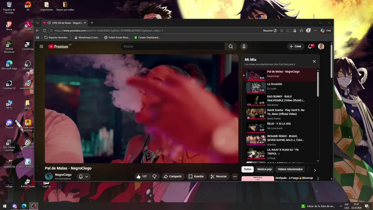The image size is (373, 210).
Task: Select the Videos relacionados chip
Action: click(x=290, y=169)
